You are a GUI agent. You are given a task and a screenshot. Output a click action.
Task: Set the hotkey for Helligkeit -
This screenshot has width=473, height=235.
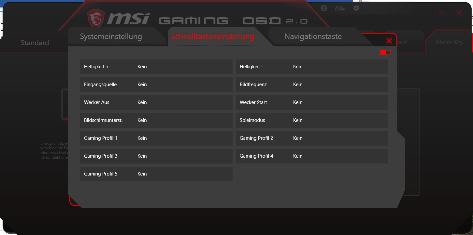pyautogui.click(x=312, y=67)
